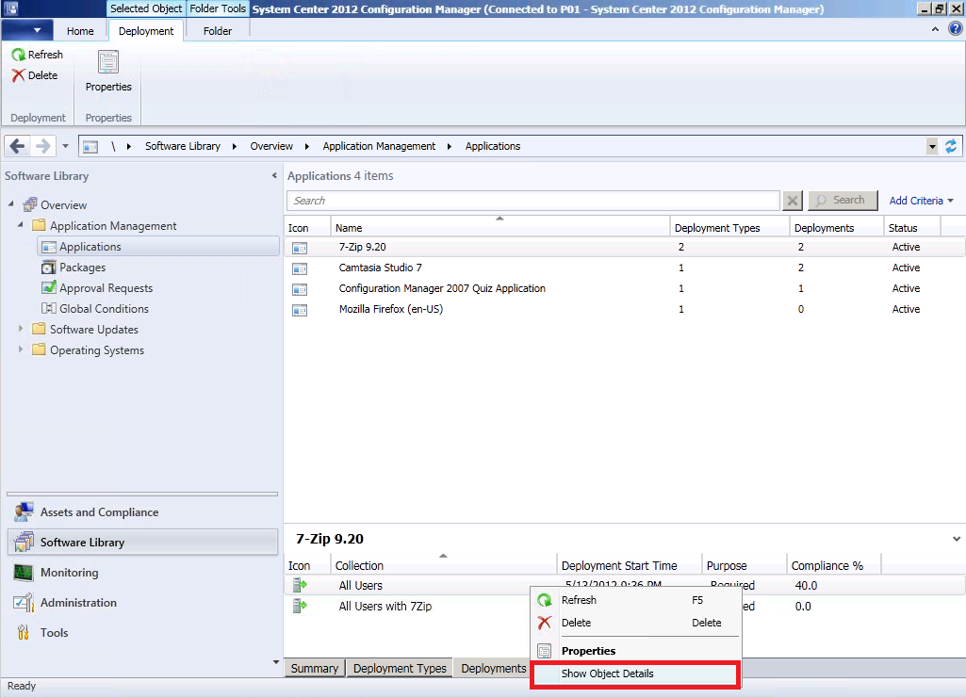This screenshot has width=966, height=698.
Task: Click Software Library in the breadcrumb
Action: coord(182,147)
